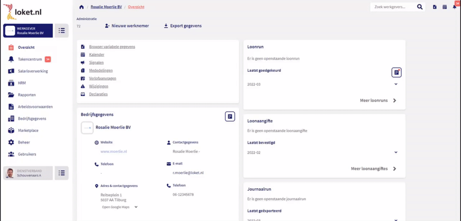Screen dimensions: 461x221
Task: Open the Mededelingen quick link
Action: click(x=101, y=70)
